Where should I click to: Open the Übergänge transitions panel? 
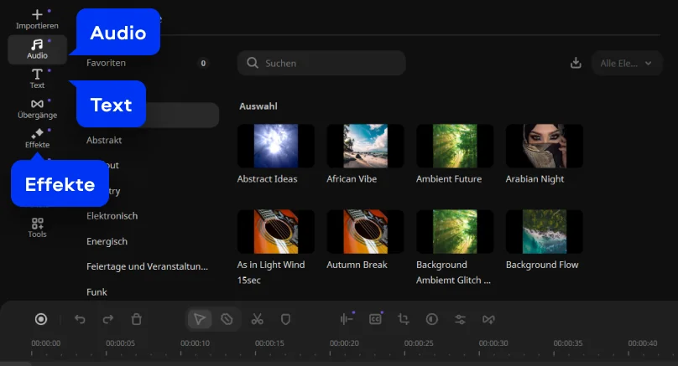[x=37, y=108]
